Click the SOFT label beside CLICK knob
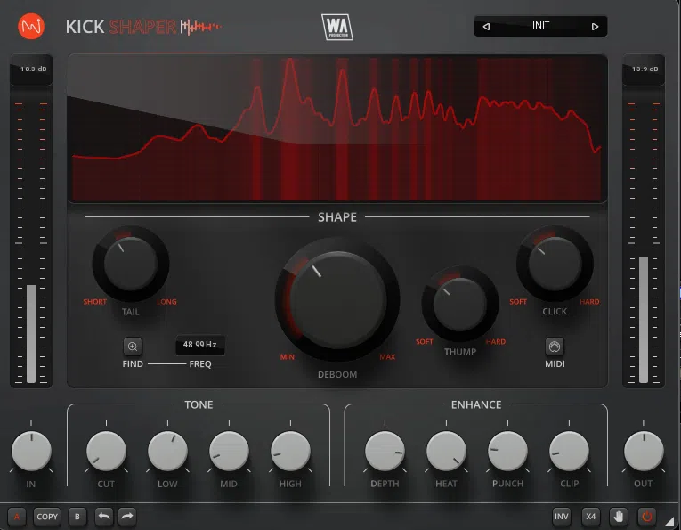Viewport: 681px width, 530px height. (x=518, y=301)
